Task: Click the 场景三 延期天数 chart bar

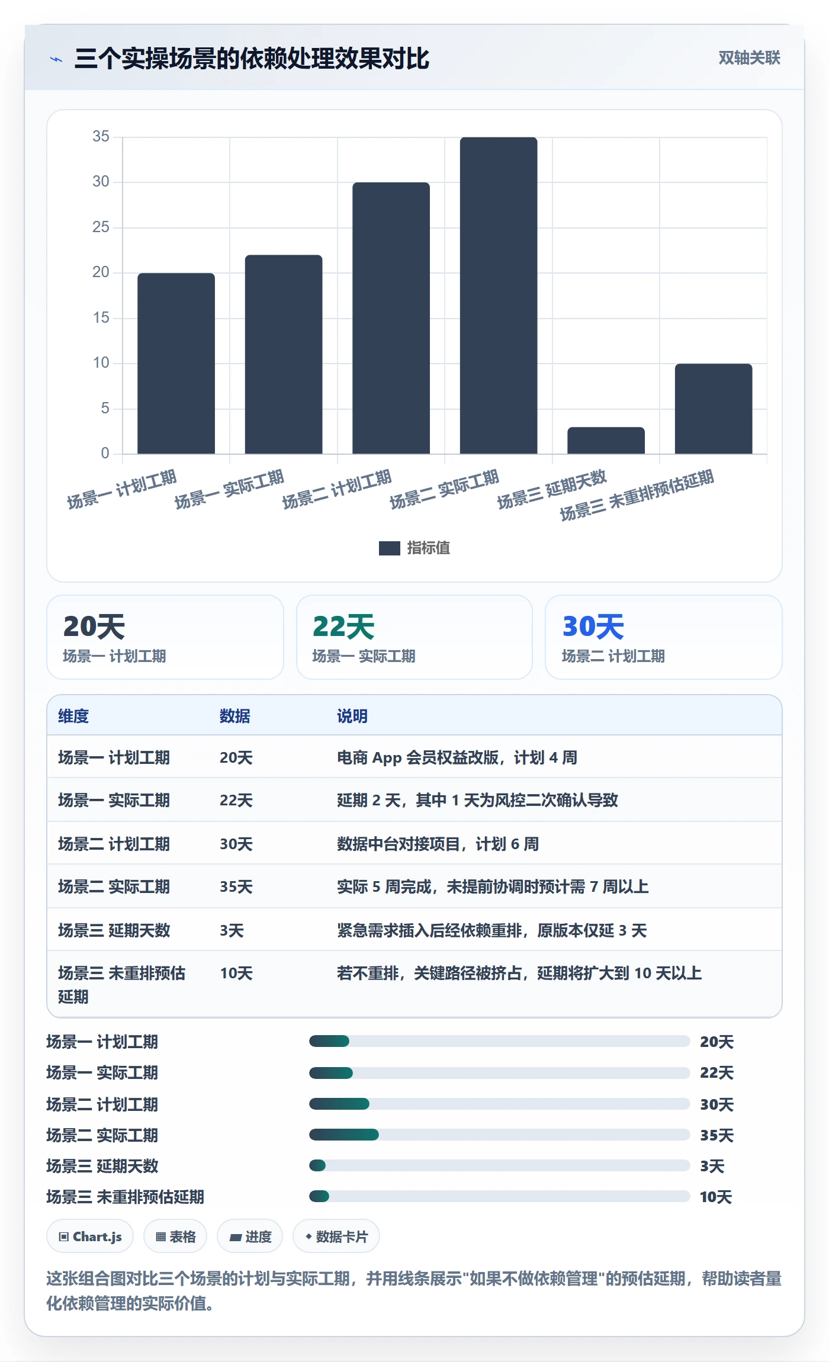Action: coord(606,441)
